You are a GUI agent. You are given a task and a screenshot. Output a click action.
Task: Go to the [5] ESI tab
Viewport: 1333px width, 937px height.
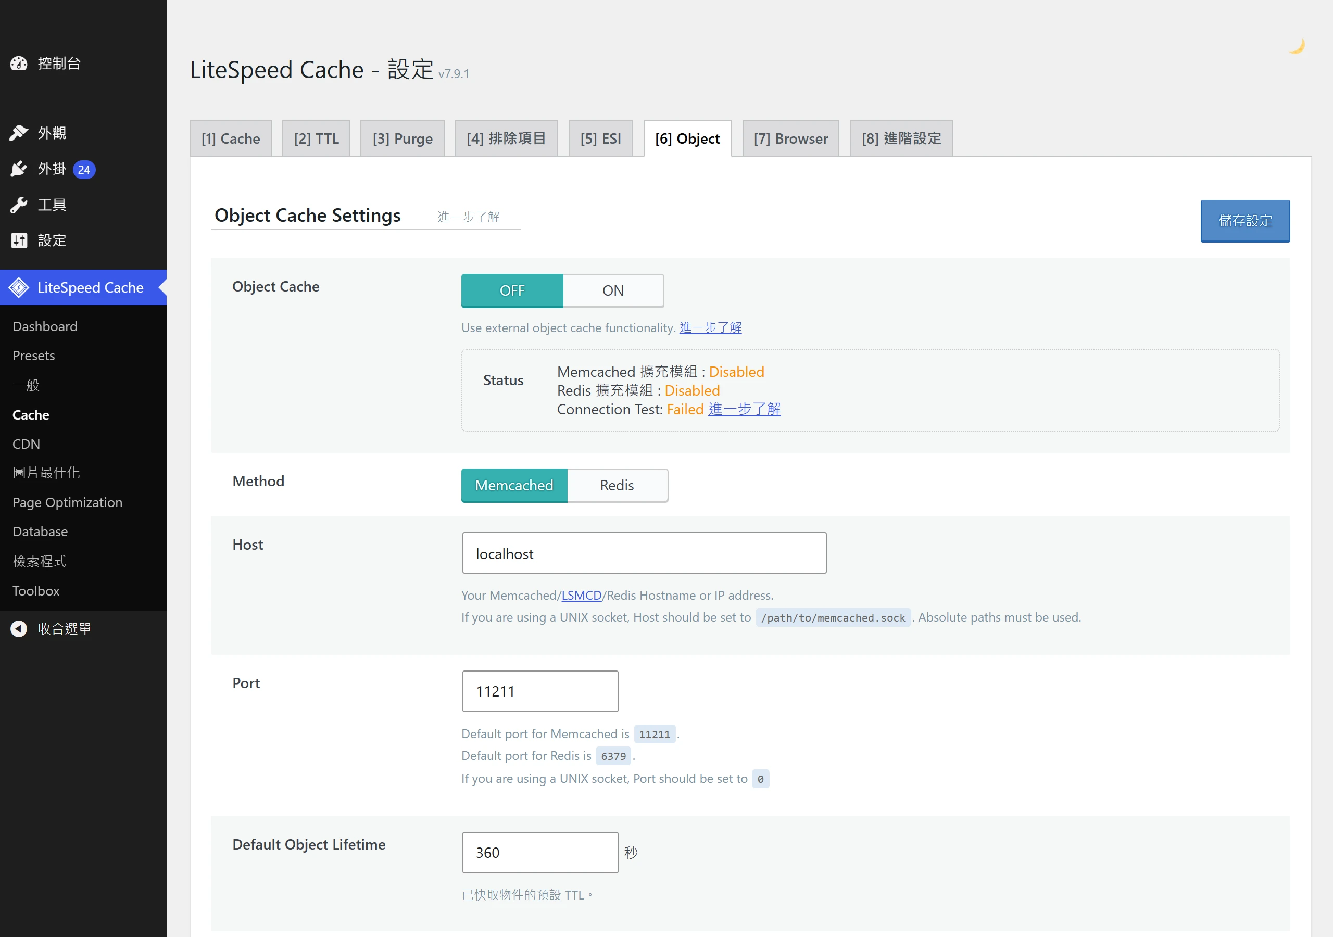(x=600, y=139)
